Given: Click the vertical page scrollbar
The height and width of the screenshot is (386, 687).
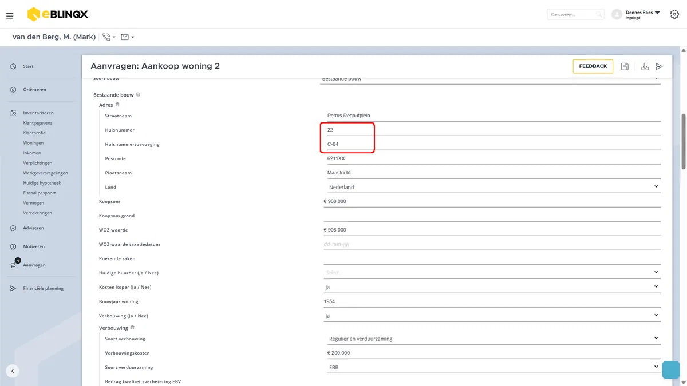Looking at the screenshot, I should (683, 141).
